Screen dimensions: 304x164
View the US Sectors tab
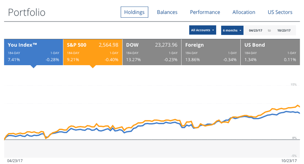280,12
